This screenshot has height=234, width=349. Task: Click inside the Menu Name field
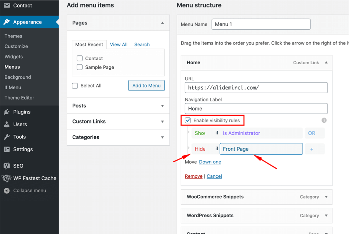261,24
